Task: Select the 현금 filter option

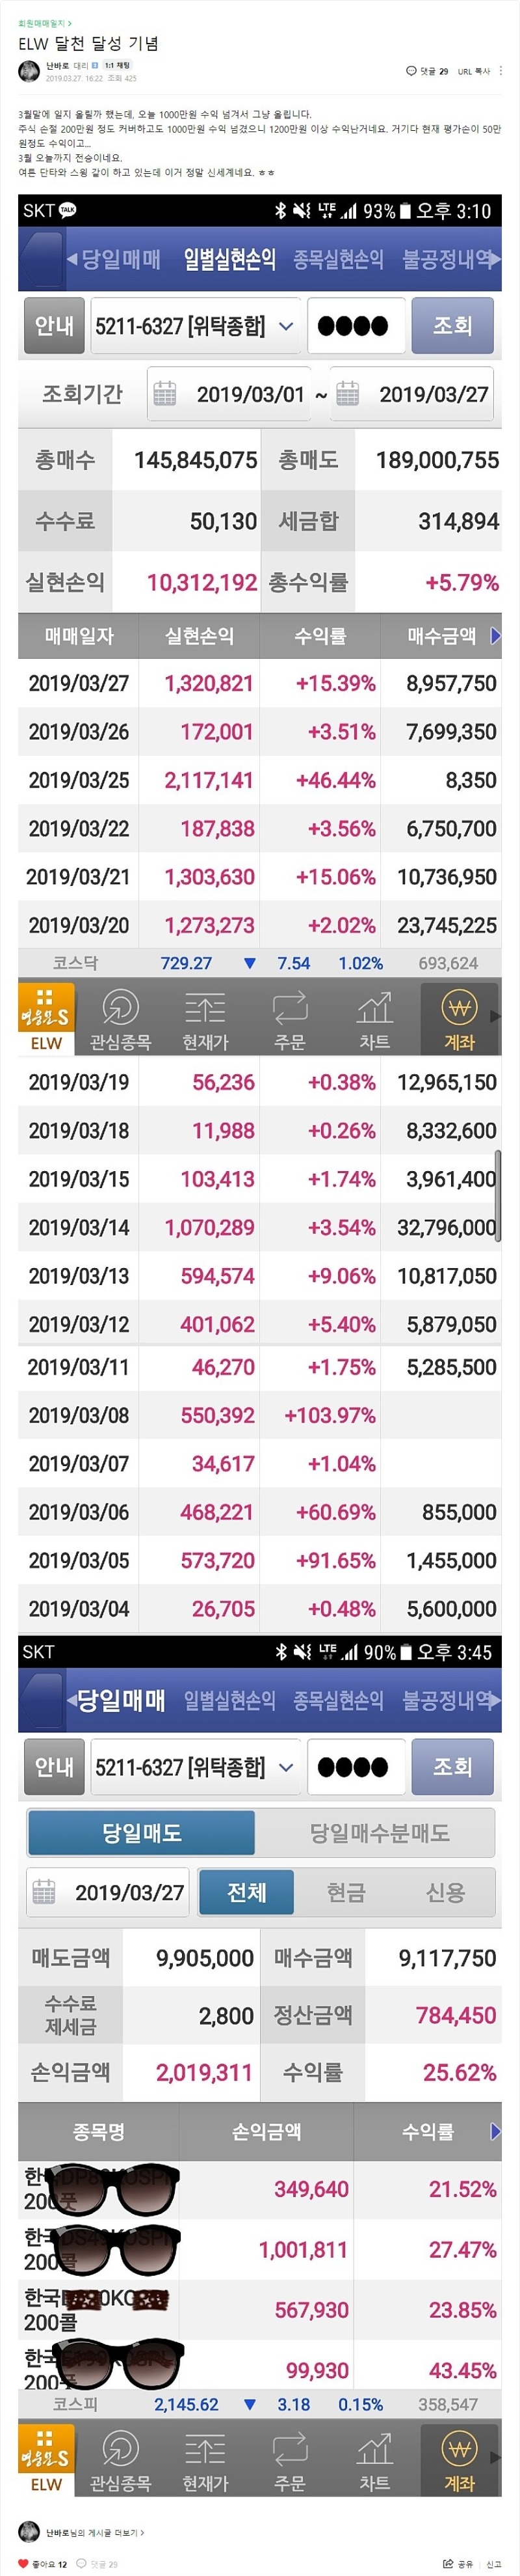Action: point(345,1891)
